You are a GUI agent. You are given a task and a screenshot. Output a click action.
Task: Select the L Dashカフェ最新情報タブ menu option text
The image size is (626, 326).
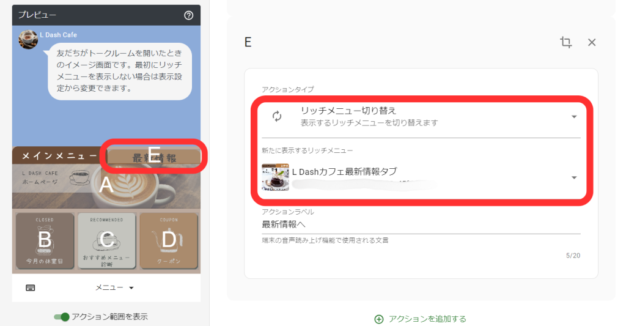coord(345,172)
